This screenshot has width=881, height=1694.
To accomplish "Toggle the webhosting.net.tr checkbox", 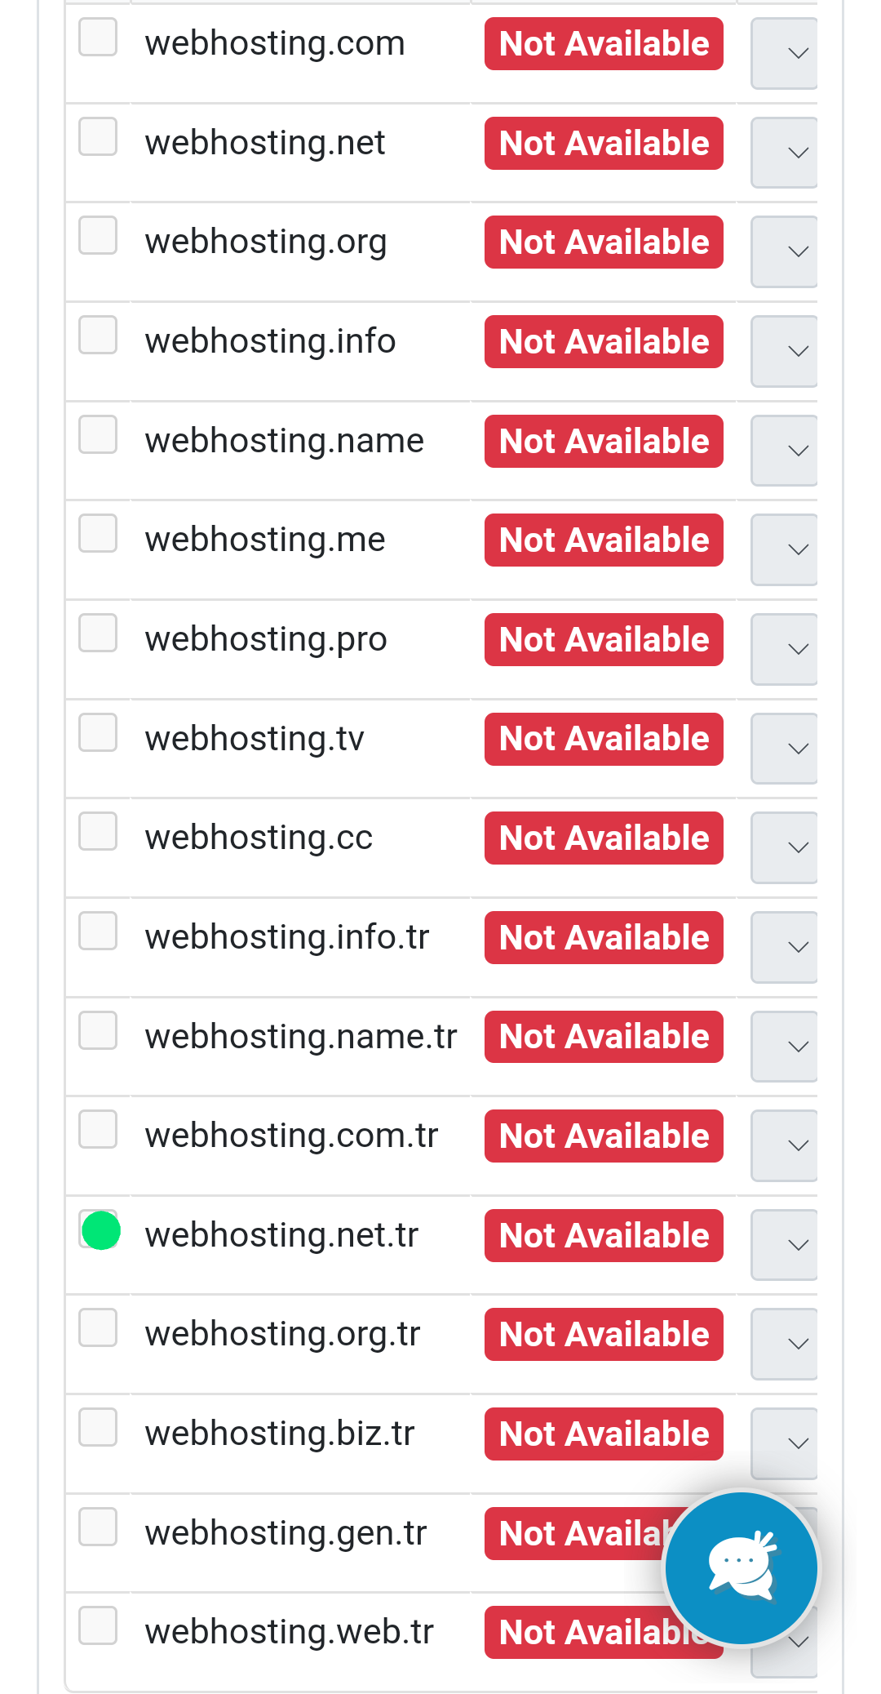I will 98,1228.
